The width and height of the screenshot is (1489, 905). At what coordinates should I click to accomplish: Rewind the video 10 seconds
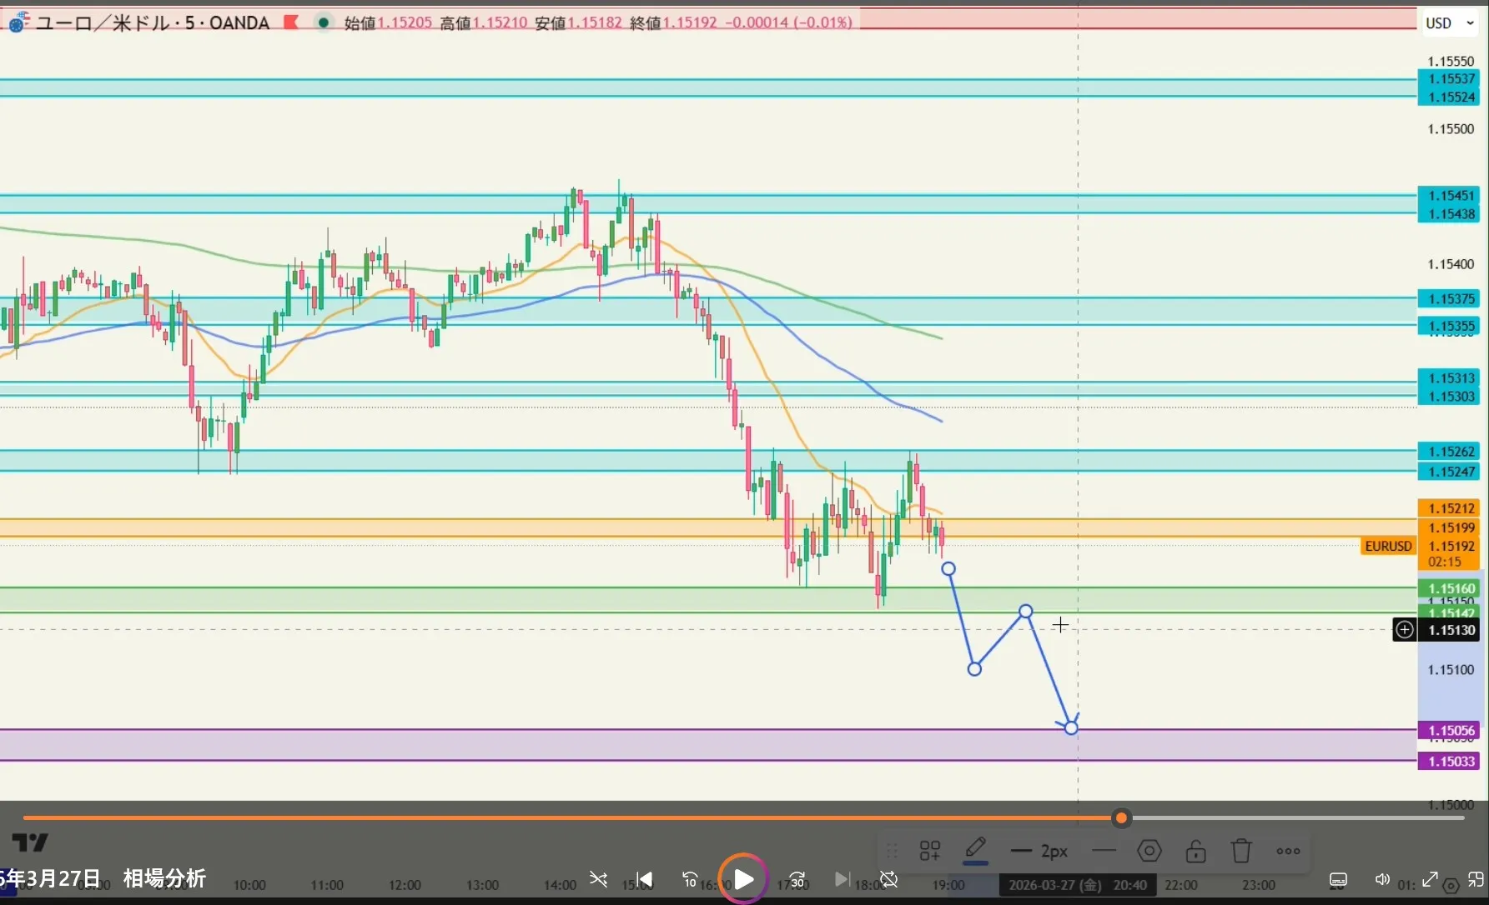[690, 879]
